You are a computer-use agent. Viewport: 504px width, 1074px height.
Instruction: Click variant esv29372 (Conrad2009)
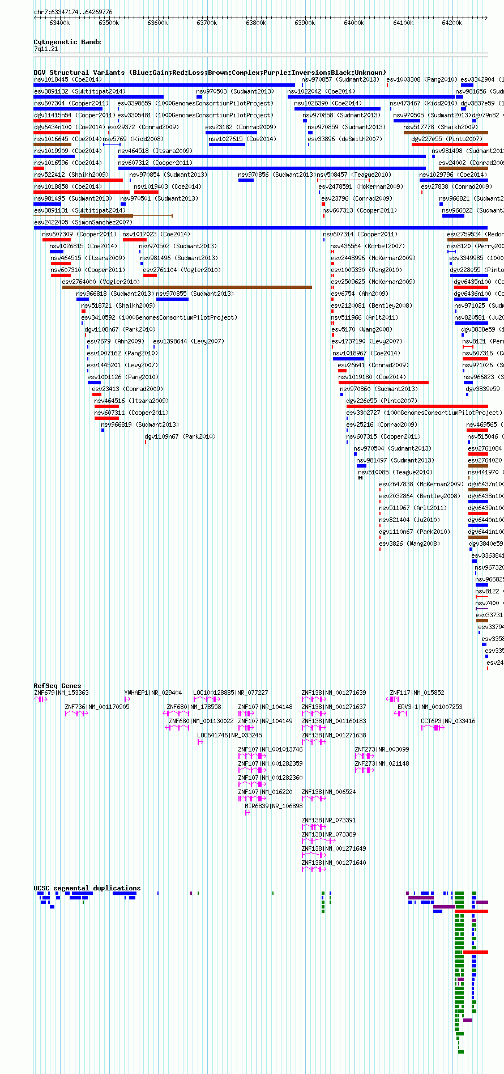(x=143, y=127)
